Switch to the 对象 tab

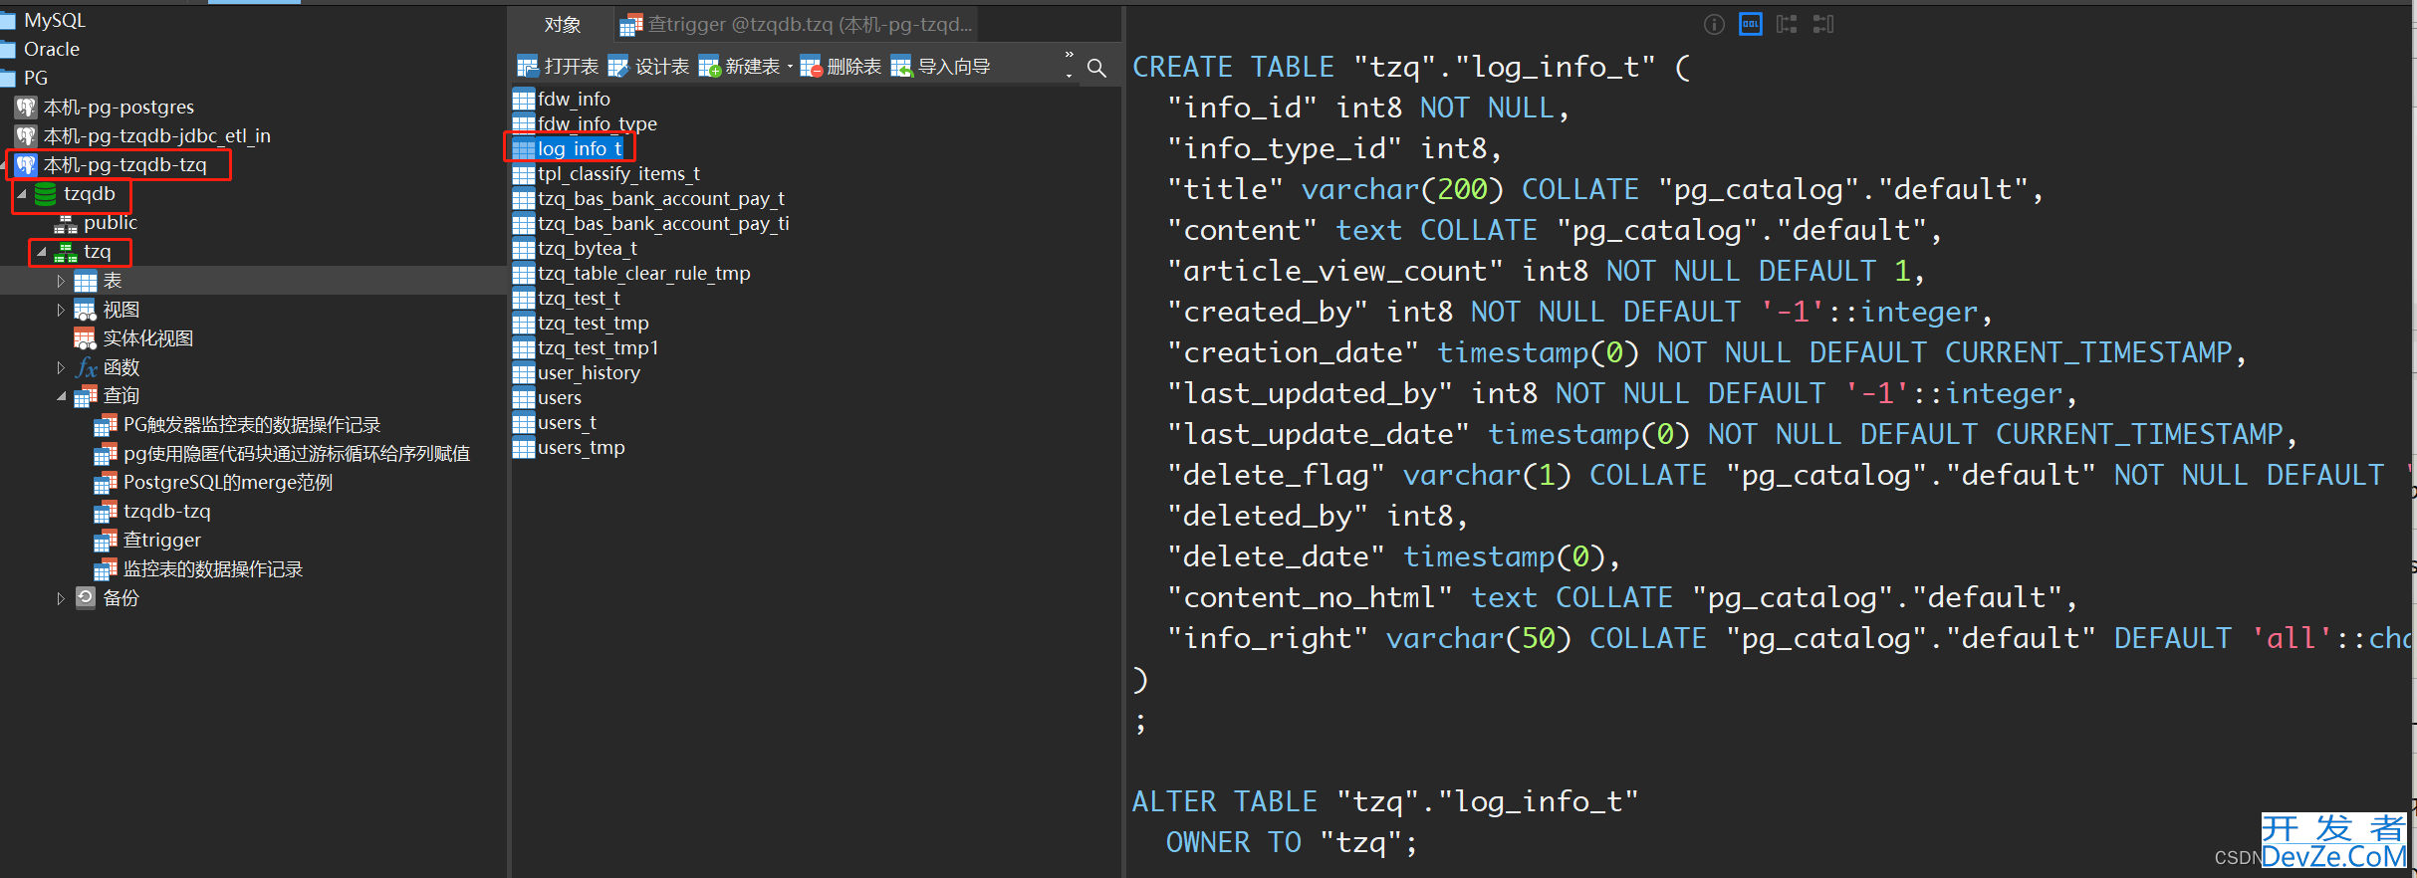(x=562, y=24)
